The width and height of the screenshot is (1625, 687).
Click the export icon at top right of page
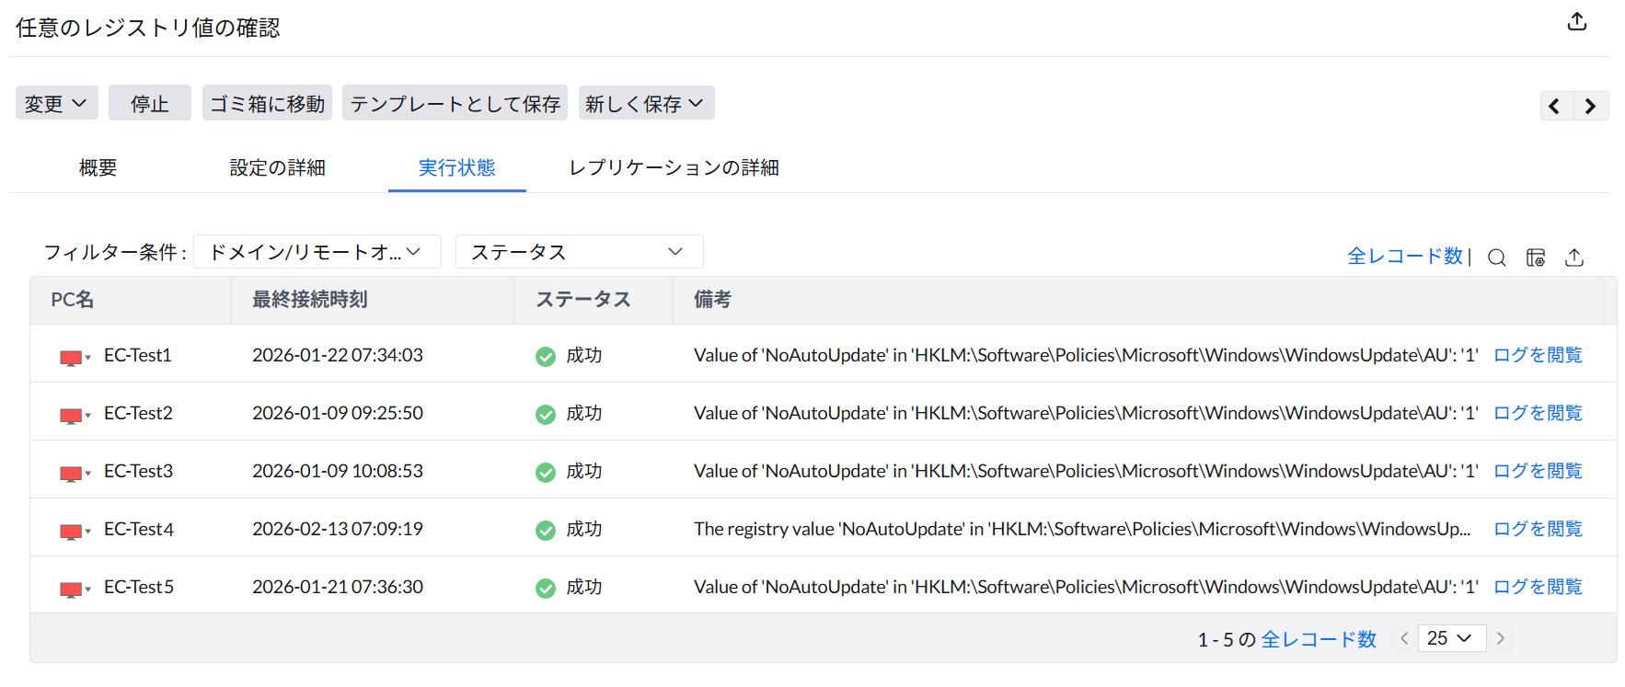(x=1577, y=22)
